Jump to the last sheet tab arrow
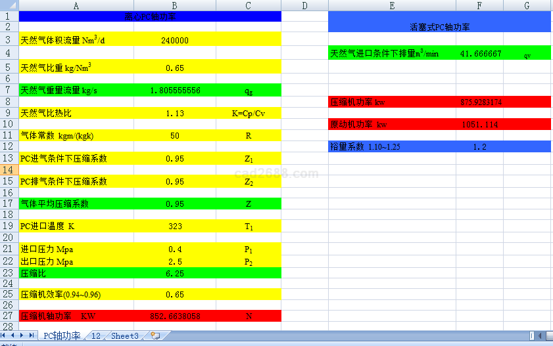Image resolution: width=553 pixels, height=346 pixels. click(32, 335)
